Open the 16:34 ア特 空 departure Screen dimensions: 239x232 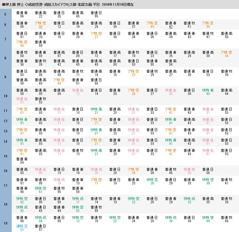pyautogui.click(x=133, y=171)
